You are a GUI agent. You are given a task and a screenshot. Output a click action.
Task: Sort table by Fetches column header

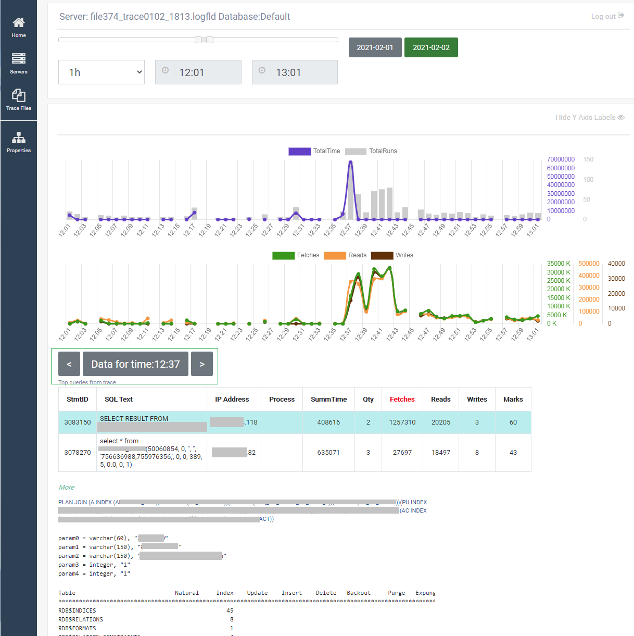402,399
